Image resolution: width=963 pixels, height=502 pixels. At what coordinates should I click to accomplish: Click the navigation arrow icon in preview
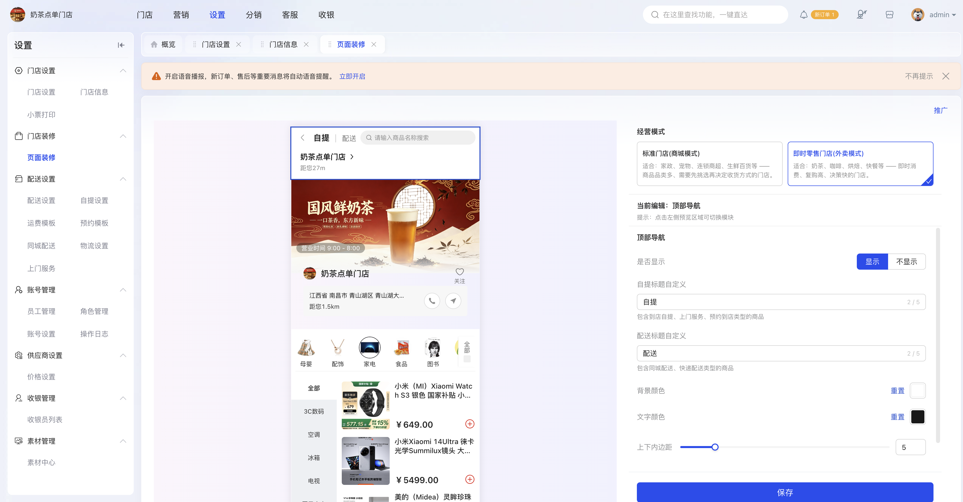(x=453, y=301)
